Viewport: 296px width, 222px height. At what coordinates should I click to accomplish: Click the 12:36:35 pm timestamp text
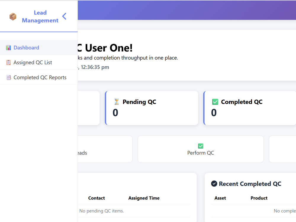click(95, 67)
